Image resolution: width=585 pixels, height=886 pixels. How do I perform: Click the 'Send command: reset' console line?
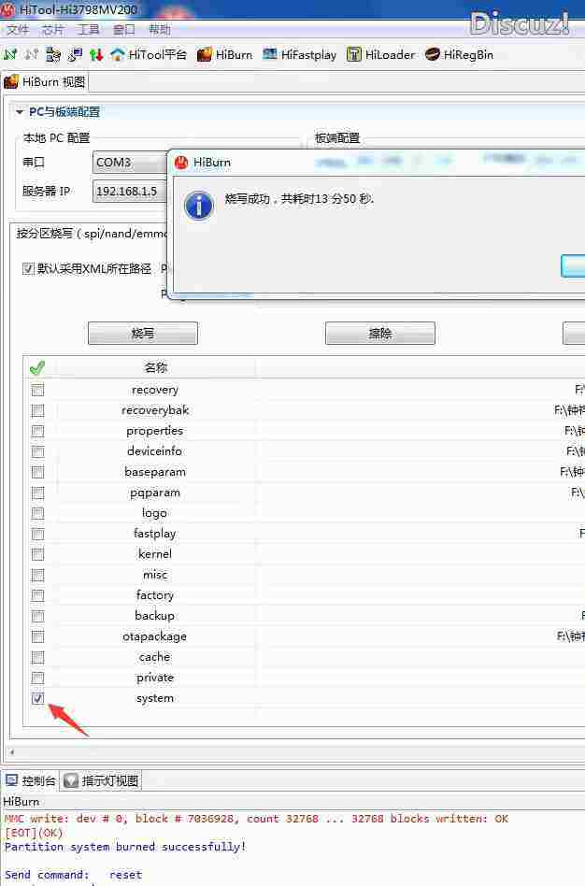tap(74, 875)
